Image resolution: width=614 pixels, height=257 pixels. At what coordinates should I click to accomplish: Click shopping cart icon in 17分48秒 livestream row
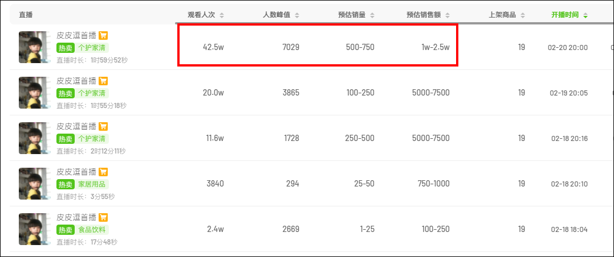pyautogui.click(x=103, y=217)
